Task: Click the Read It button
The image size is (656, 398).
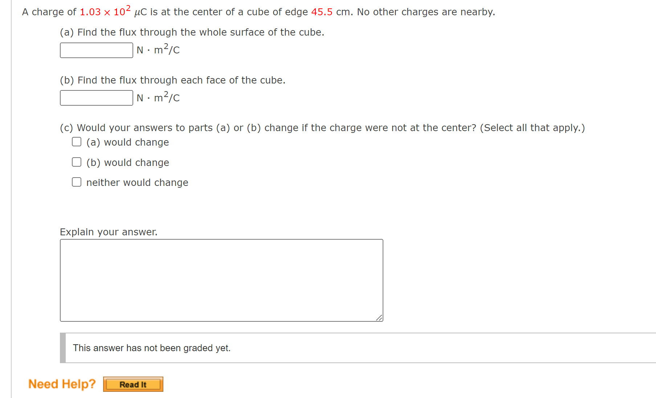Action: pos(133,384)
